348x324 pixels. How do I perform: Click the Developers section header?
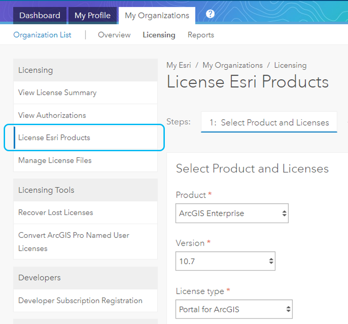85,278
